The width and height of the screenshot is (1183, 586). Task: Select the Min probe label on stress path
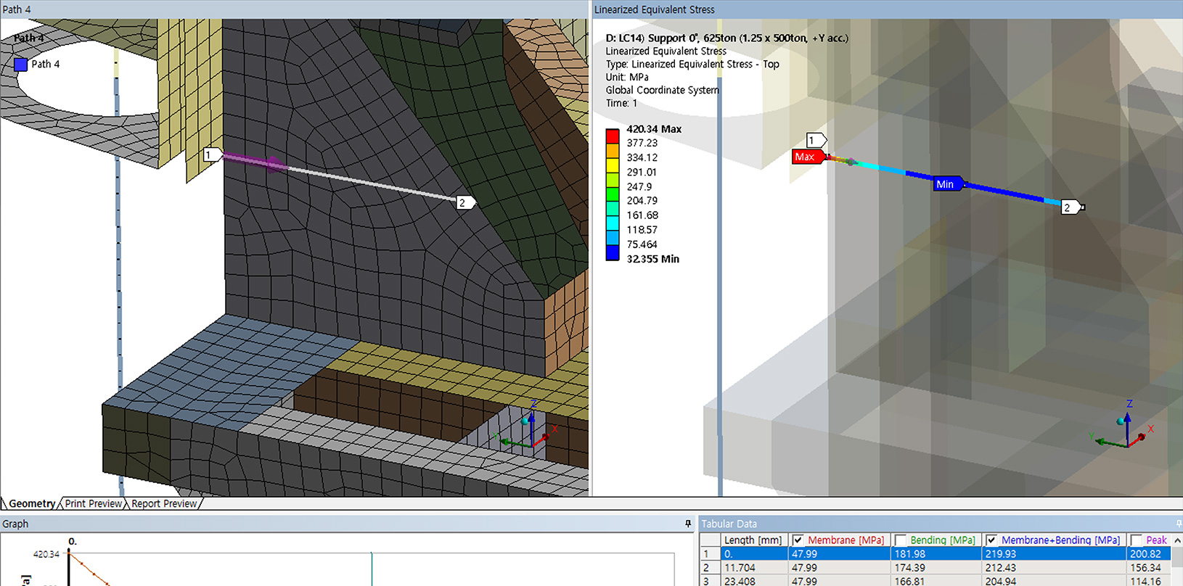(x=948, y=184)
